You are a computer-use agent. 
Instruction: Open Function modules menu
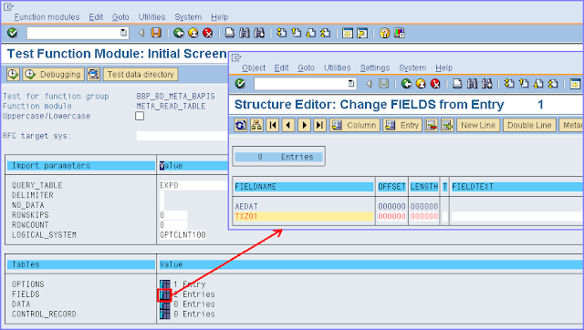pos(47,17)
